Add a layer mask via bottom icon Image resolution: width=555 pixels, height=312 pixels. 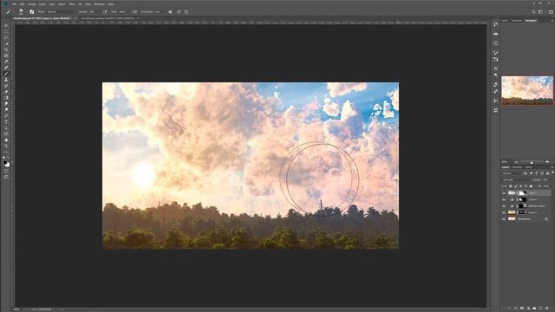522,309
